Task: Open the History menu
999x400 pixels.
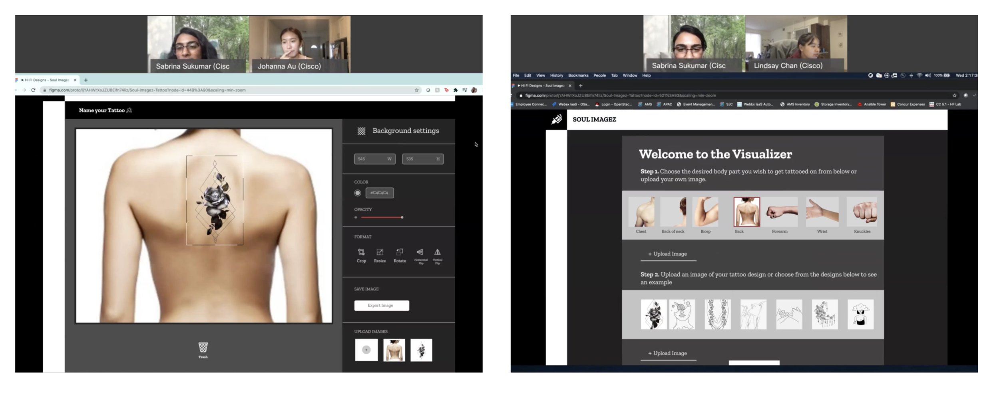Action: [x=557, y=75]
